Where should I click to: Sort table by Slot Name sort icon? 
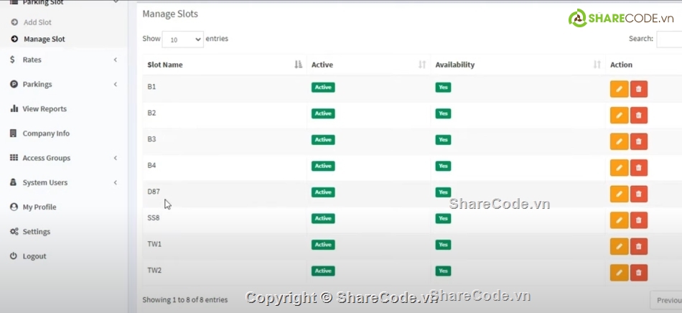(298, 65)
